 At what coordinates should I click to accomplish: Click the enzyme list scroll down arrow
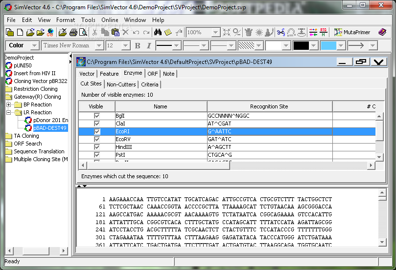[379, 157]
